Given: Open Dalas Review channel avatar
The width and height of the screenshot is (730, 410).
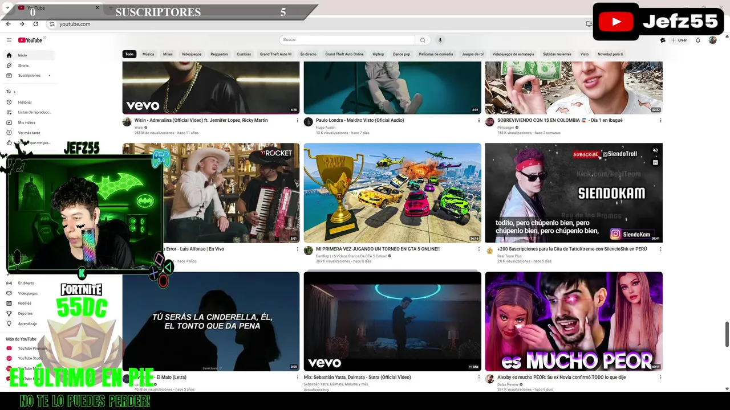Looking at the screenshot, I should tap(489, 379).
